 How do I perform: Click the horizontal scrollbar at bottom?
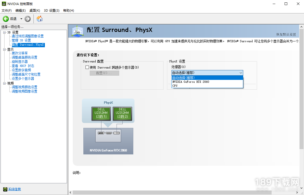183,192
